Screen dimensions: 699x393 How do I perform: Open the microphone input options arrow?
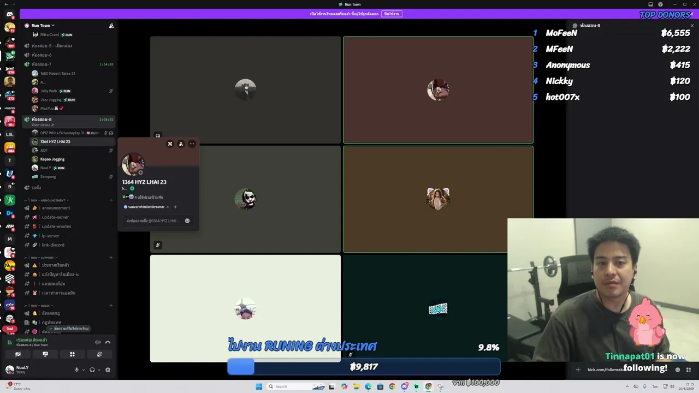[x=84, y=370]
